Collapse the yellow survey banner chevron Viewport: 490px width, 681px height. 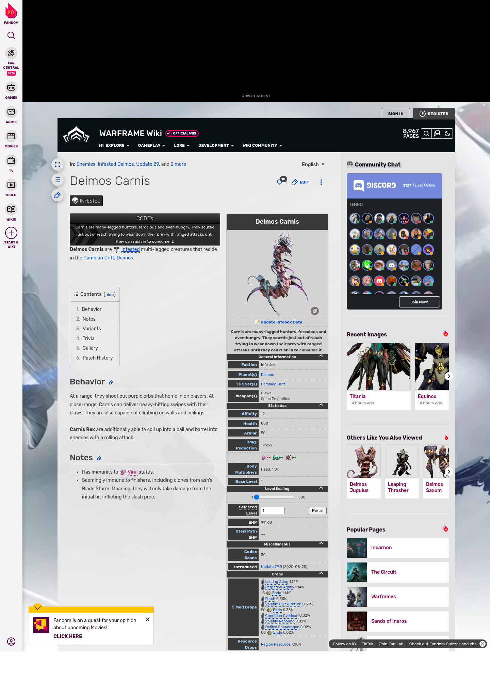click(38, 608)
